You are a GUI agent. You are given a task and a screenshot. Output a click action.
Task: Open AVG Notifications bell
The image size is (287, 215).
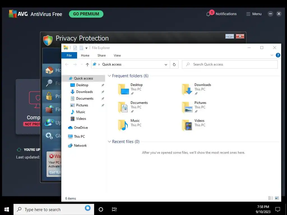point(208,14)
